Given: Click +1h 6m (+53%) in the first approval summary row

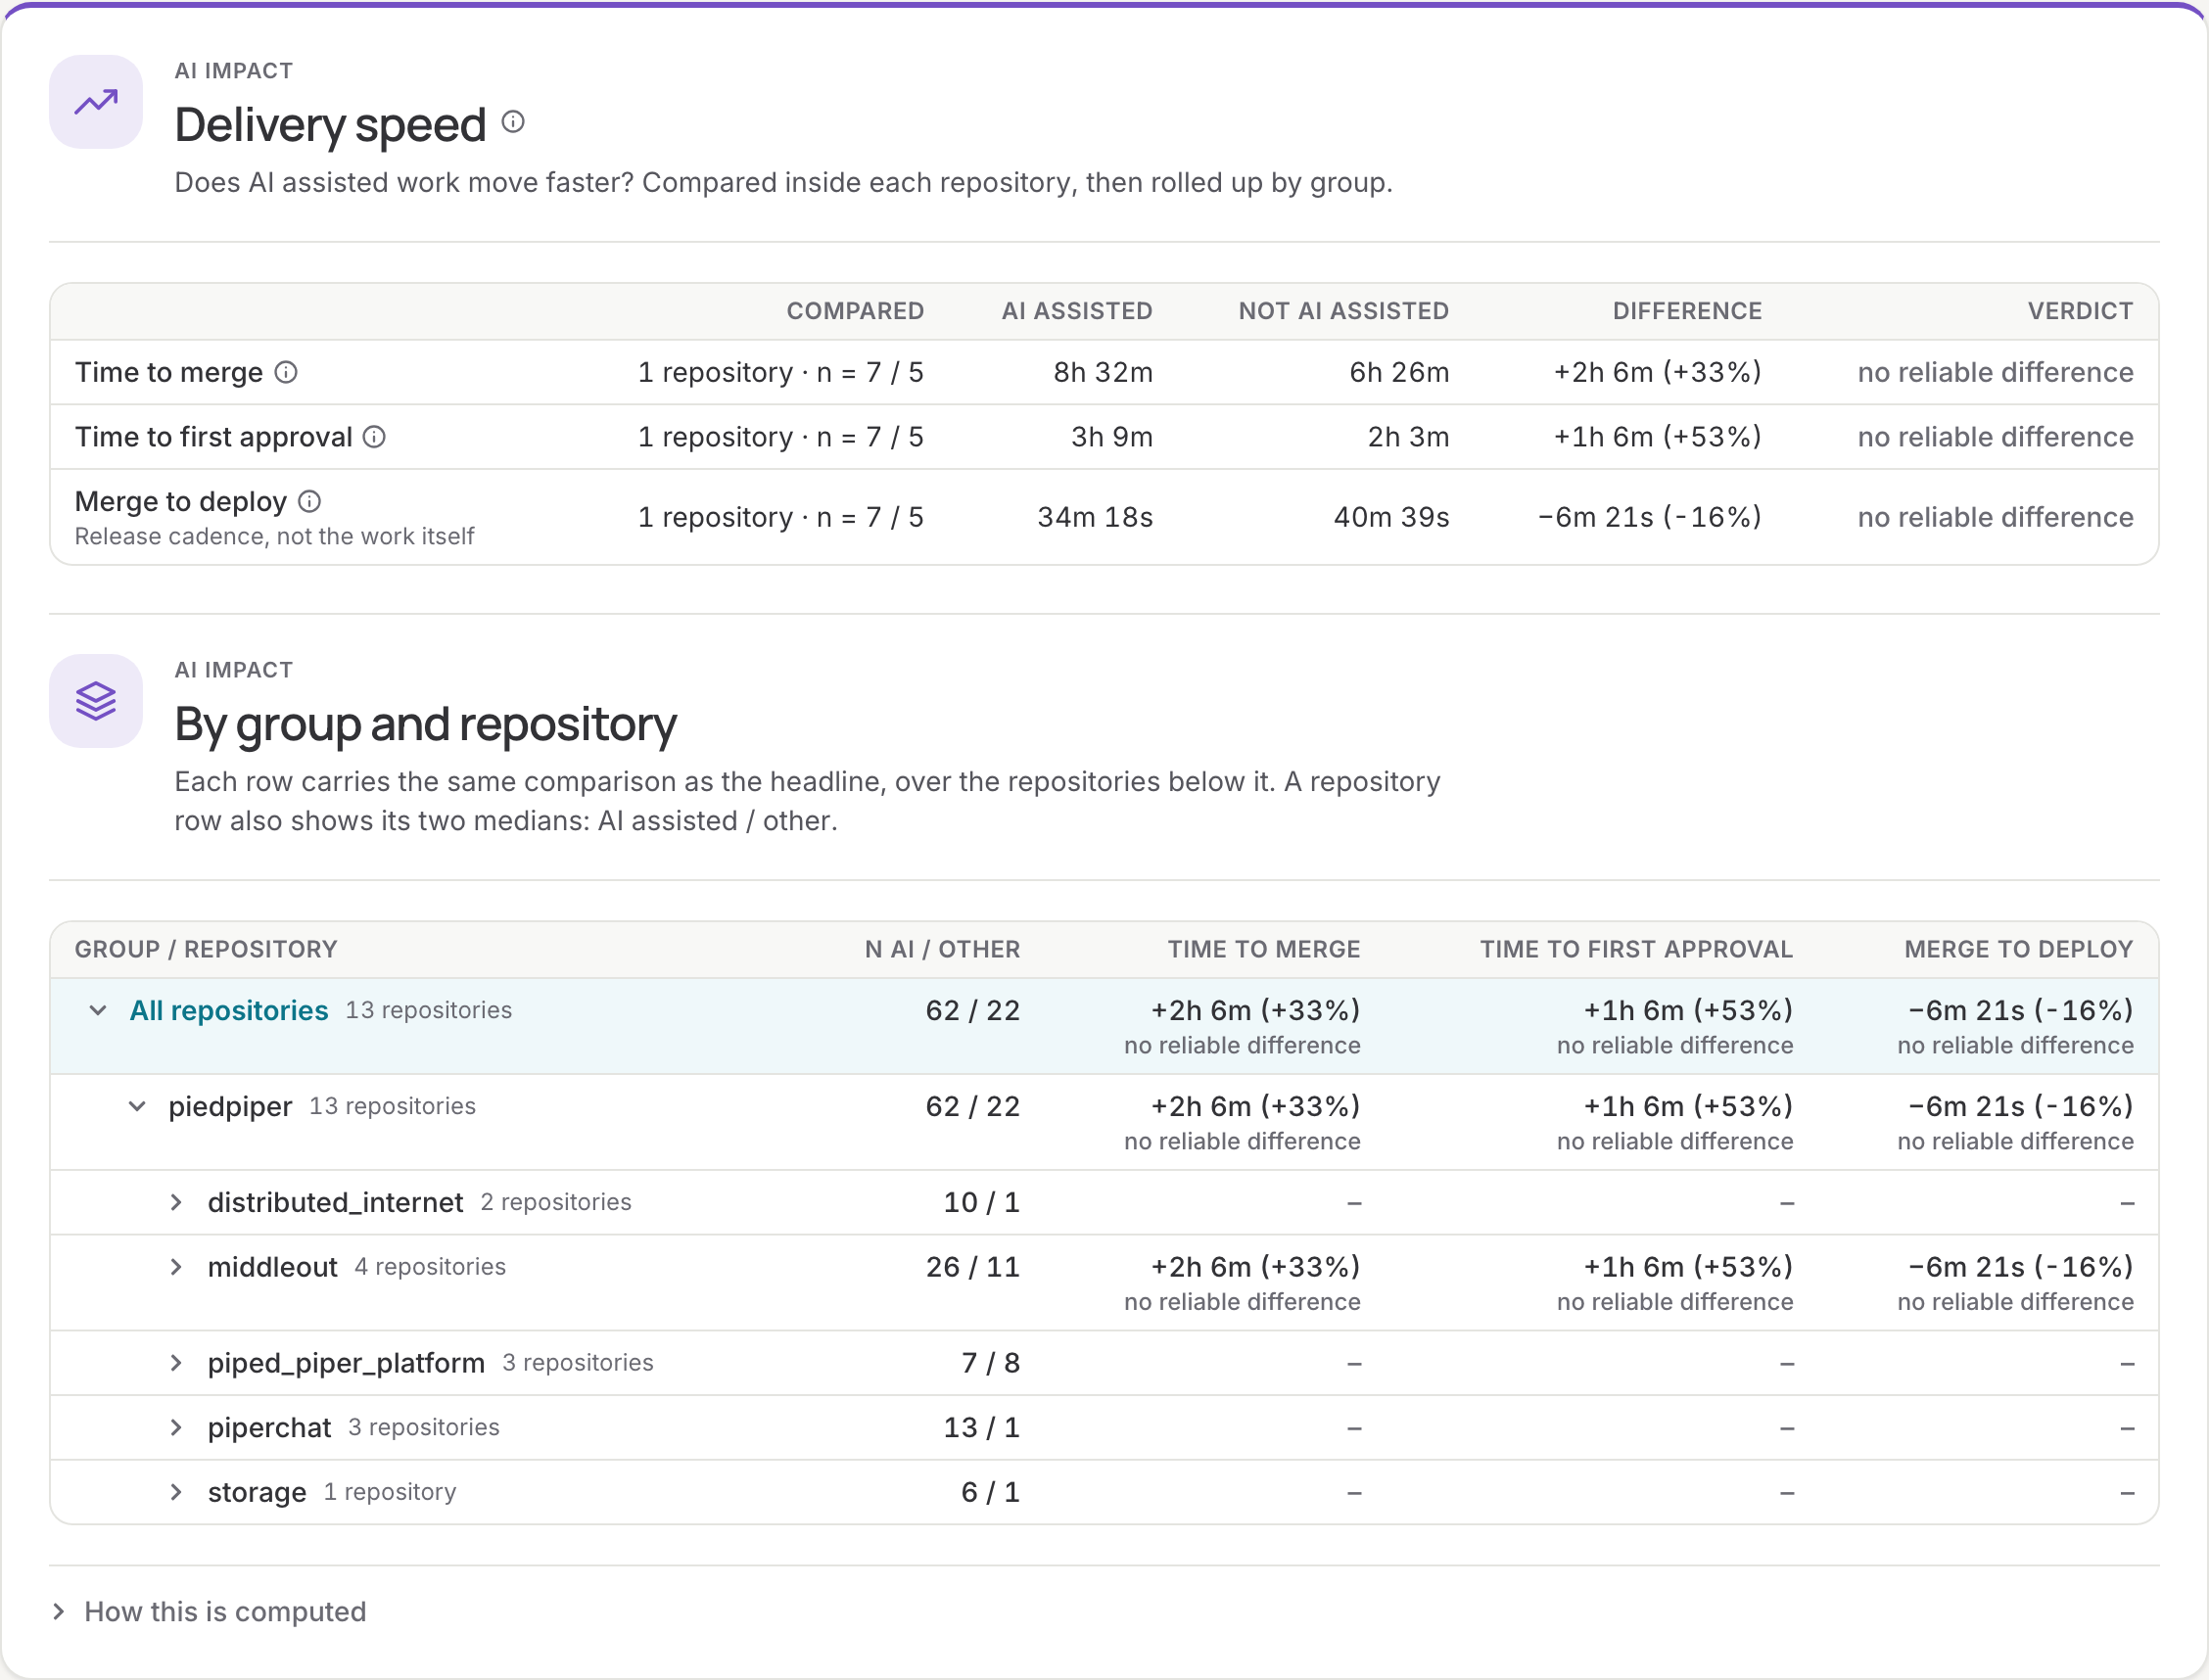Looking at the screenshot, I should 1657,437.
